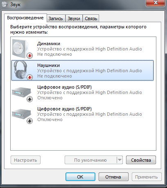Confirm with the ОК button
This screenshot has height=188, width=167.
pyautogui.click(x=80, y=177)
